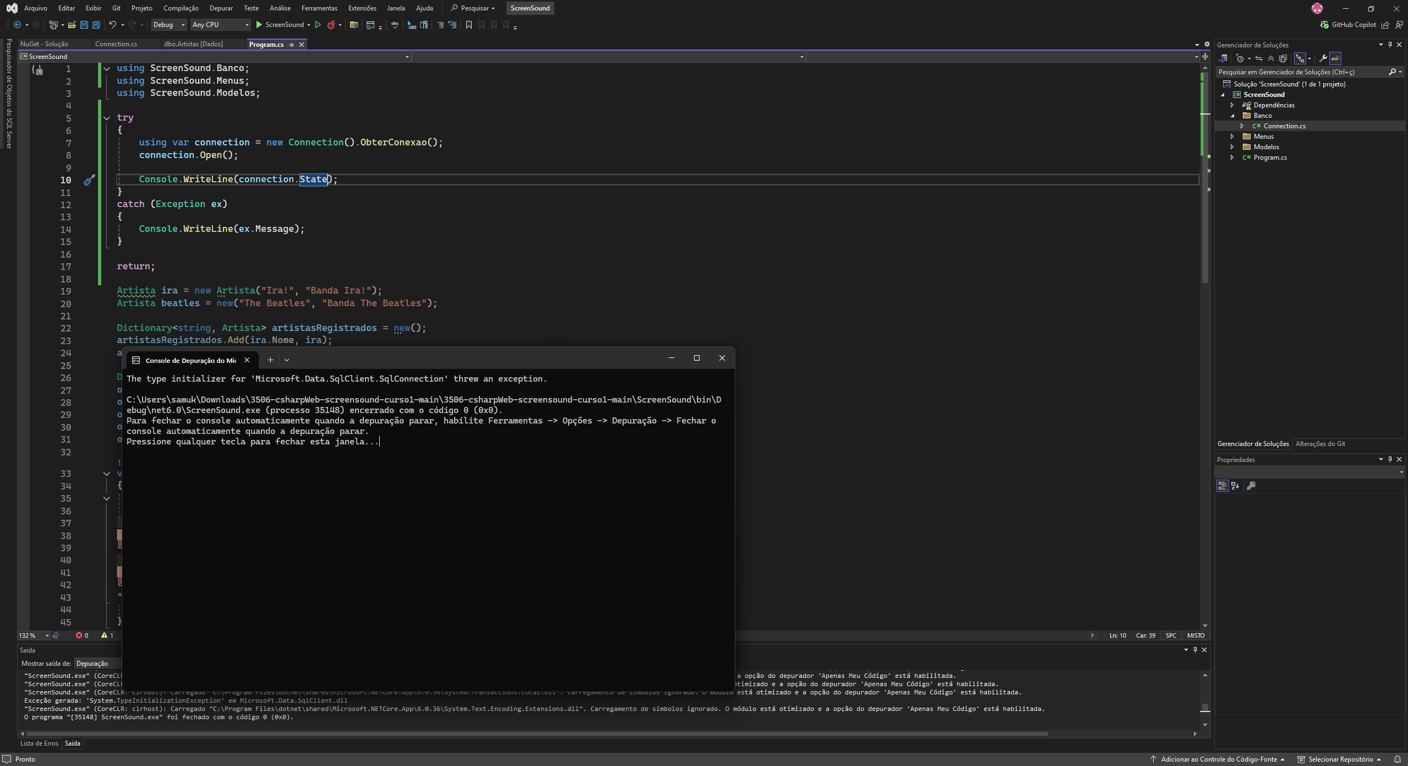Click the Save All icon
1408x766 pixels.
click(x=96, y=25)
